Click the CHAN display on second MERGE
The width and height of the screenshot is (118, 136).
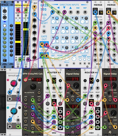coord(114,13)
